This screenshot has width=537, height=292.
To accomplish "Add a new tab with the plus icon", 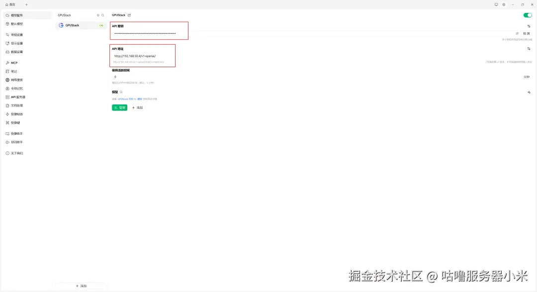I will point(26,5).
